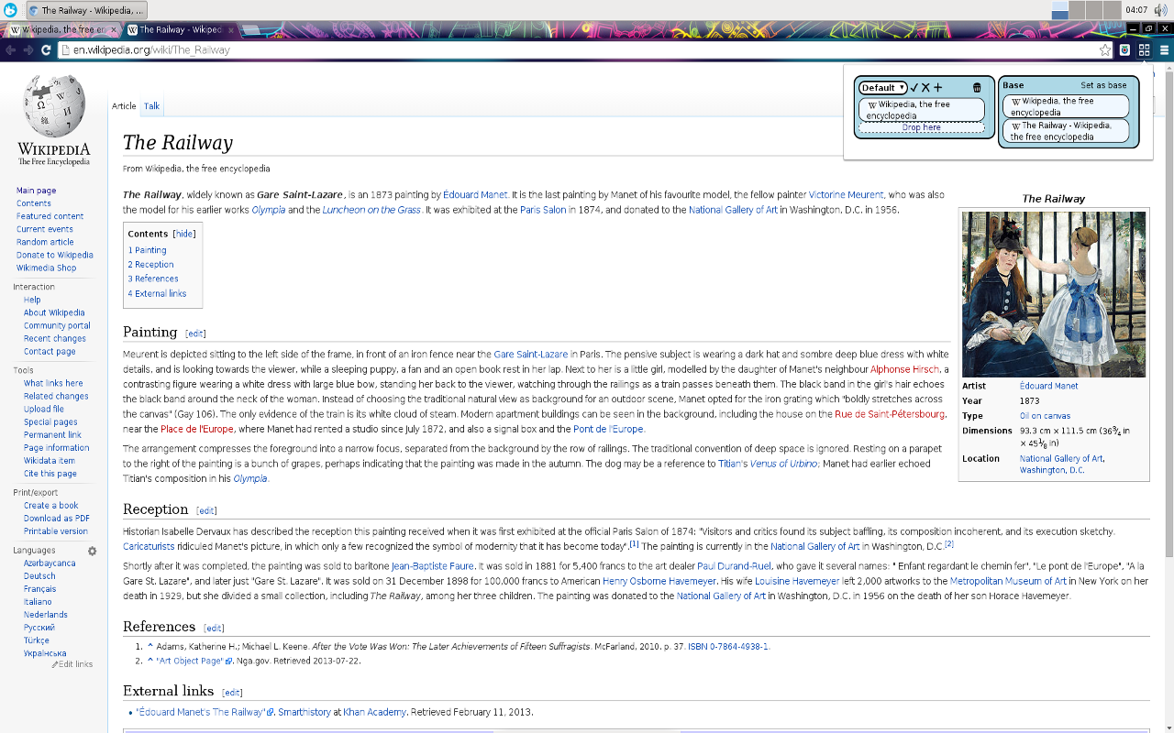Switch to the second workspace in pager
Screen dimensions: 1174x733
1077,10
